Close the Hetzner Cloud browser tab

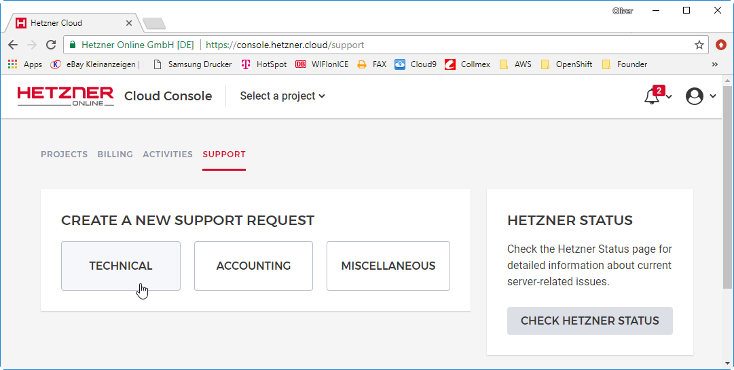[129, 23]
